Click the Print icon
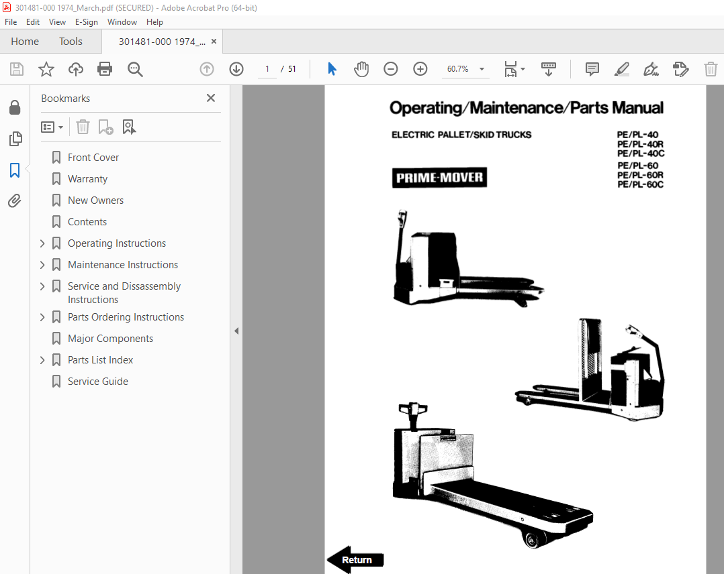Viewport: 724px width, 574px height. 105,69
